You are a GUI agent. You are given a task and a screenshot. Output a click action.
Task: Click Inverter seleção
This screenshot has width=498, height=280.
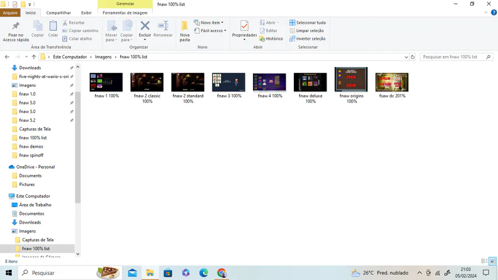pos(308,38)
